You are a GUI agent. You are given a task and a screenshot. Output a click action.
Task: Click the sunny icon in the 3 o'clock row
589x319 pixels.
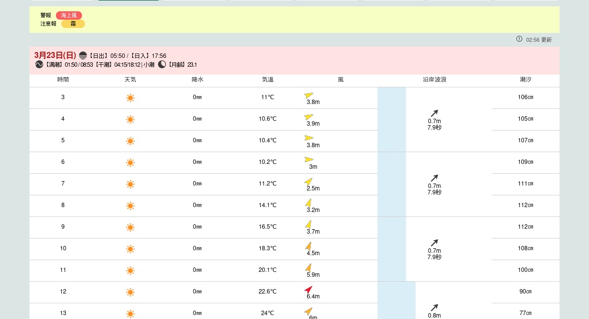(130, 98)
